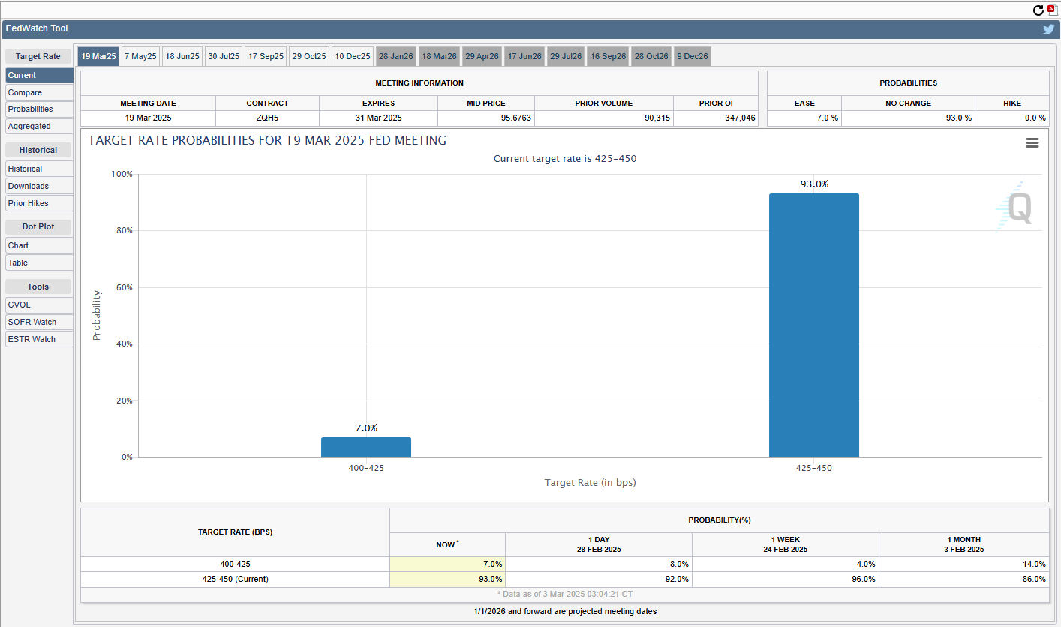Screen dimensions: 1061x627
Task: Open the Twitter bird icon link
Action: pyautogui.click(x=1049, y=29)
